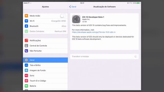Open Bluetooth settings row
Screen dimensions: 164x92
click(x=45, y=26)
